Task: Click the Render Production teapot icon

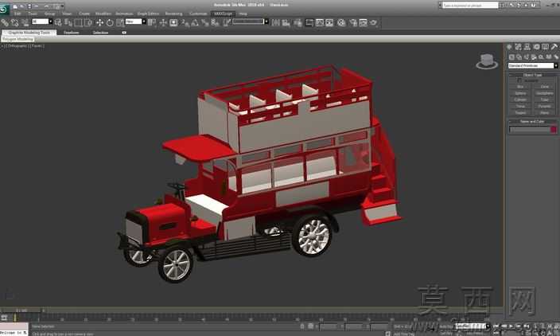Action: (x=373, y=22)
